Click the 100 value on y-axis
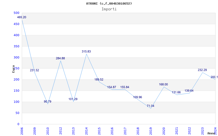Screen dimensions: 218x136 pos(16,102)
